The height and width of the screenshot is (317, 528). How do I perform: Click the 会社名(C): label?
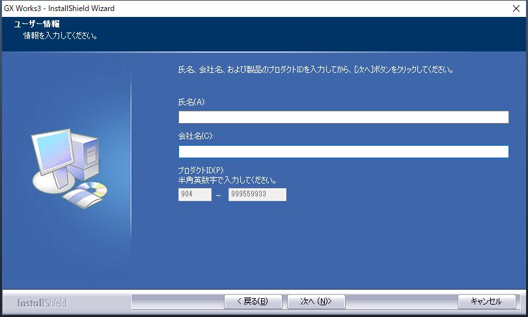pos(196,136)
